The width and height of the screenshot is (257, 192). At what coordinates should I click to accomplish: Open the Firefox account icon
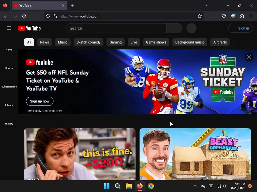(x=233, y=16)
